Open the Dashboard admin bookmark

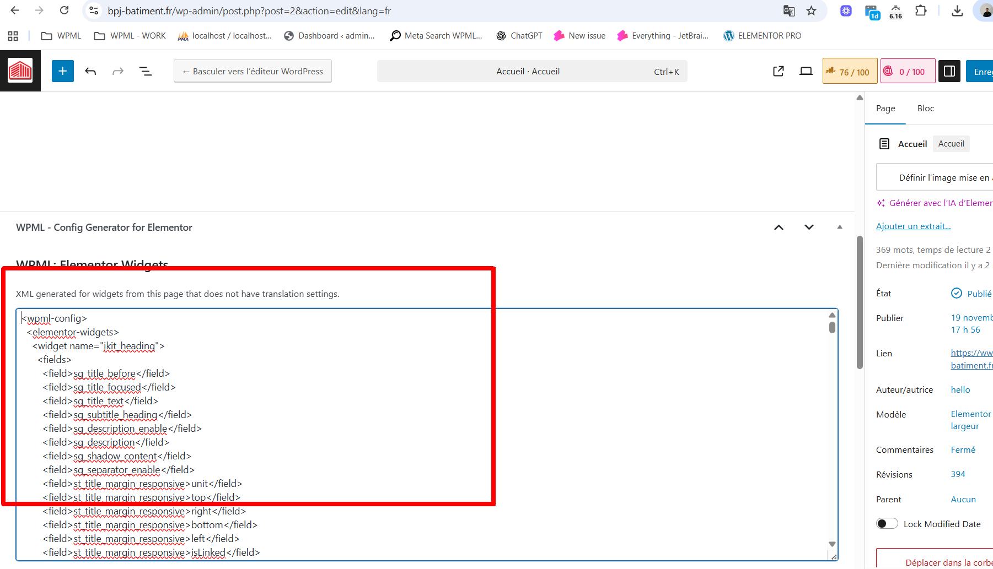[x=329, y=36]
